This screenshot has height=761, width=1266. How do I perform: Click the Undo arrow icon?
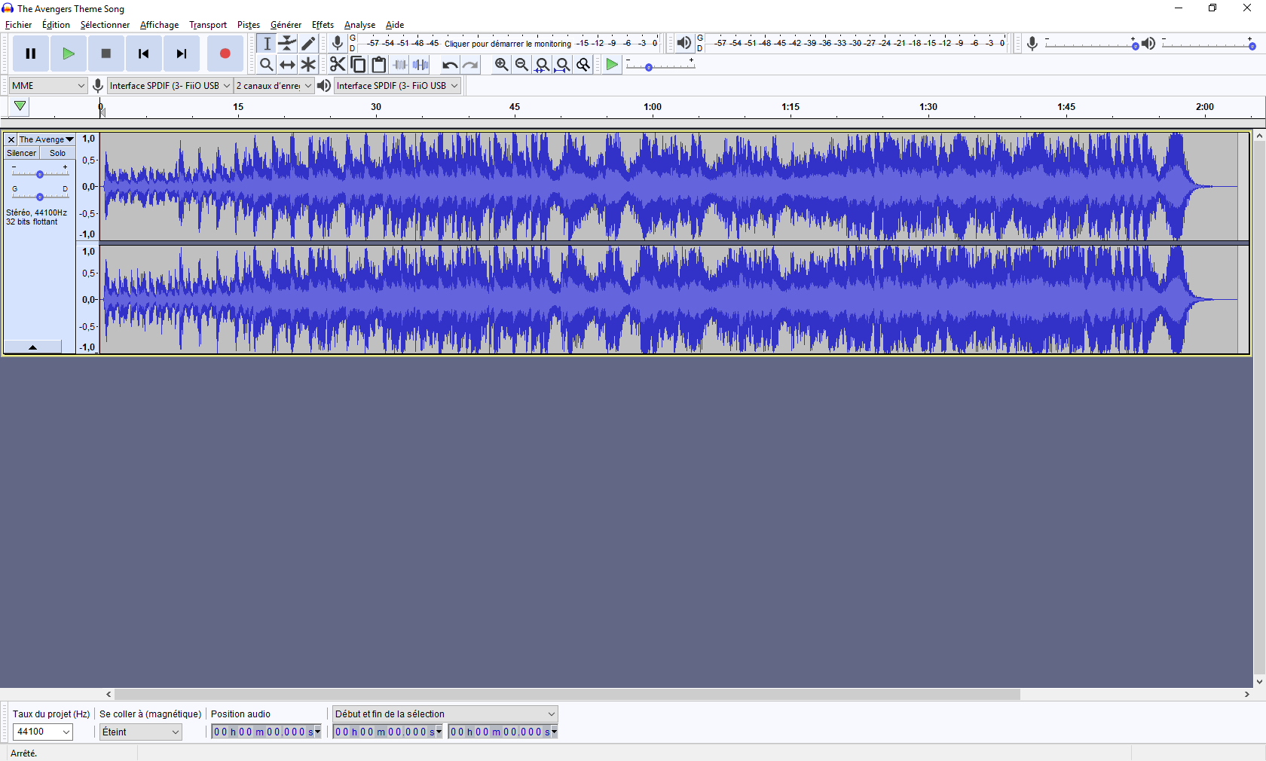click(x=450, y=65)
